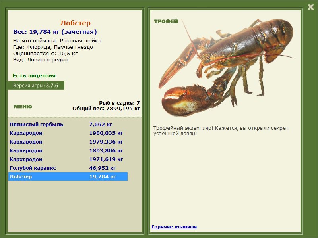Open the Горячие клавиши link
The width and height of the screenshot is (318, 238).
tap(174, 227)
